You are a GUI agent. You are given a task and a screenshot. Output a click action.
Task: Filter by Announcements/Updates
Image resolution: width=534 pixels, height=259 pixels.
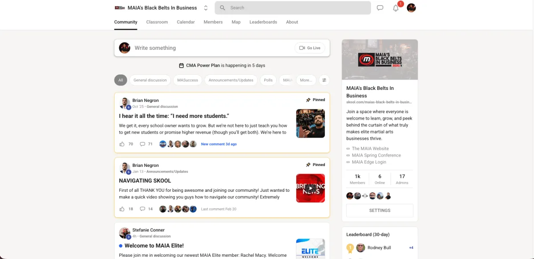tap(231, 80)
